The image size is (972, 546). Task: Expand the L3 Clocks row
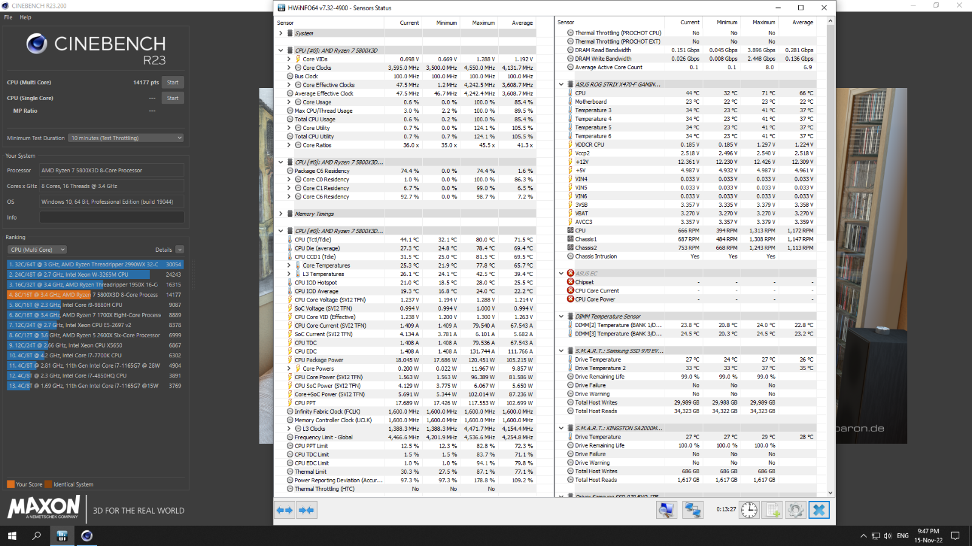click(x=289, y=428)
